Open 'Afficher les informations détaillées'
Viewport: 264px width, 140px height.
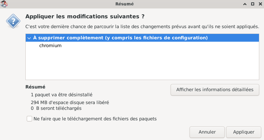click(x=215, y=90)
